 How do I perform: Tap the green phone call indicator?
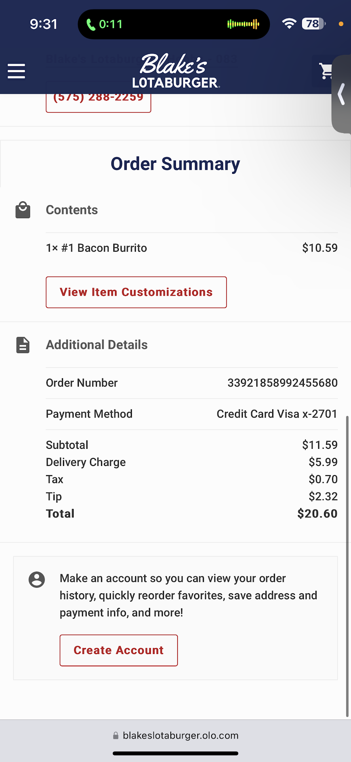point(105,25)
